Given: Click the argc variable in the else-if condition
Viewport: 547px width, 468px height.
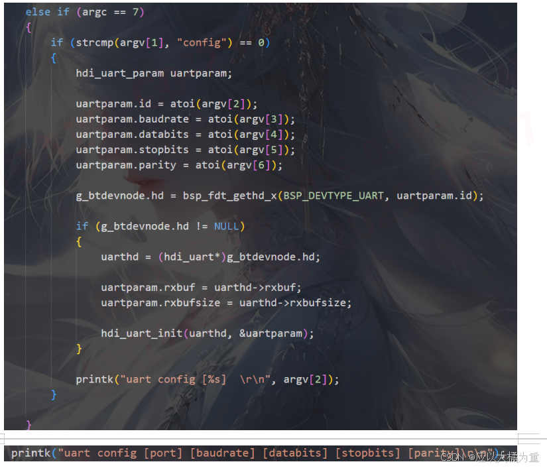Looking at the screenshot, I should click(95, 12).
